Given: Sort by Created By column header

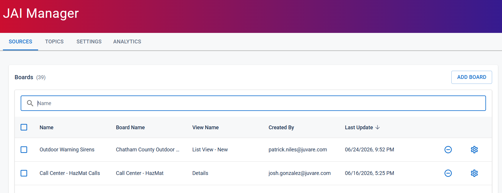Looking at the screenshot, I should 281,128.
